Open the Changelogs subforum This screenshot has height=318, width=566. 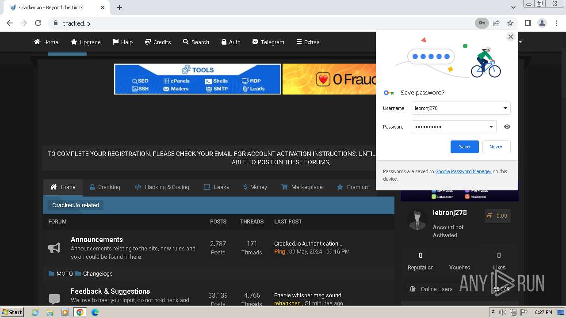tap(98, 273)
